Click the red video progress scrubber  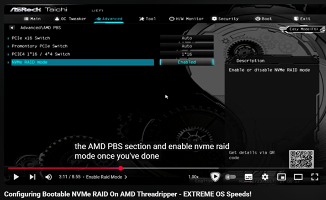120,168
